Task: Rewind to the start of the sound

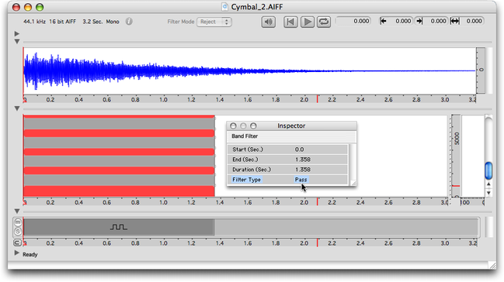Action: click(290, 22)
